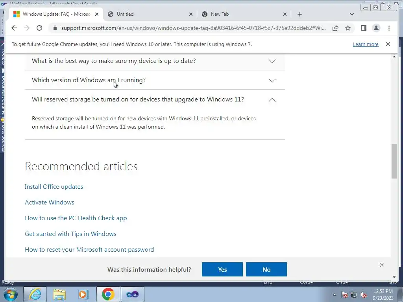
Task: Show hidden system tray icons
Action: tap(335, 295)
